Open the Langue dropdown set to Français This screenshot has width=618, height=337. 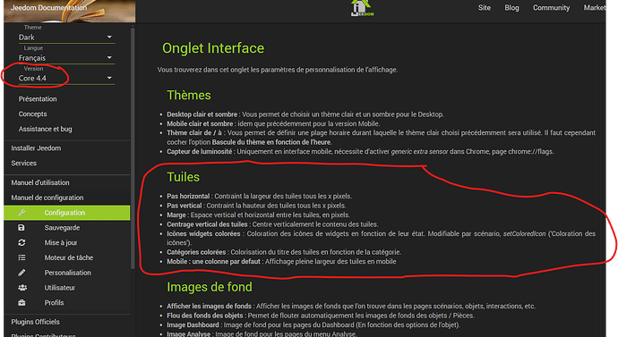[x=66, y=58]
